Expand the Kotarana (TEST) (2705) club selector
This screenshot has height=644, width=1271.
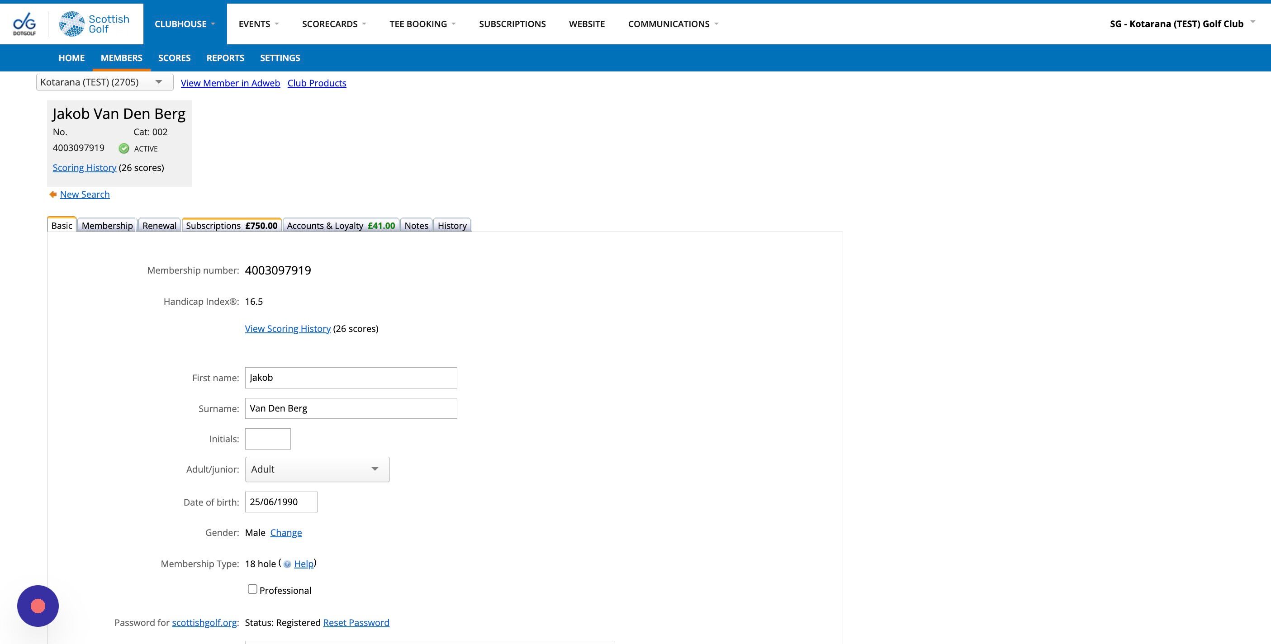pyautogui.click(x=104, y=82)
